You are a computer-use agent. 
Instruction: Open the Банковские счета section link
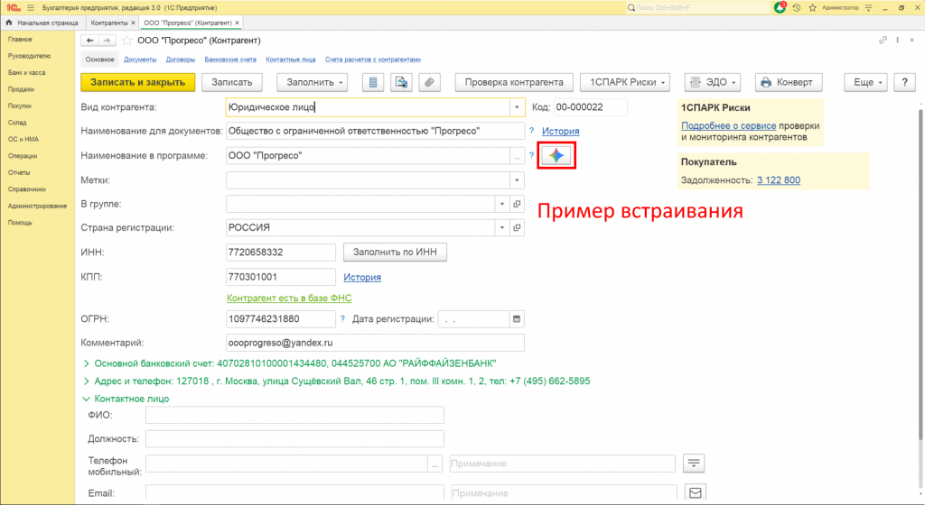[230, 60]
